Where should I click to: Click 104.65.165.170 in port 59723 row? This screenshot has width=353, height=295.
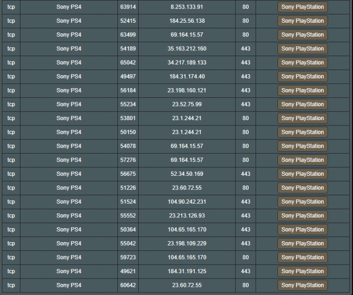(187, 258)
